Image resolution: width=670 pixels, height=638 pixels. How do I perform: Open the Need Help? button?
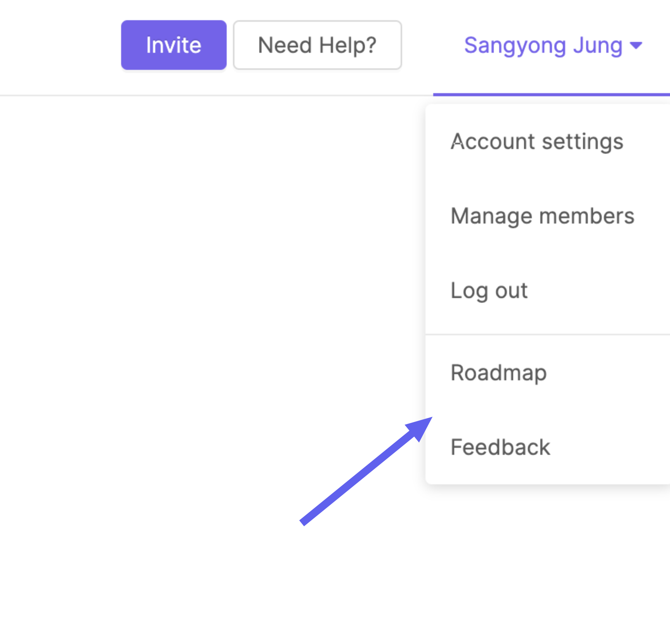pos(317,45)
